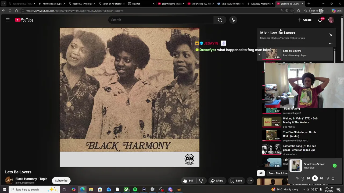This screenshot has height=193, width=344.
Task: Click the magnifier search button
Action: coord(220,20)
